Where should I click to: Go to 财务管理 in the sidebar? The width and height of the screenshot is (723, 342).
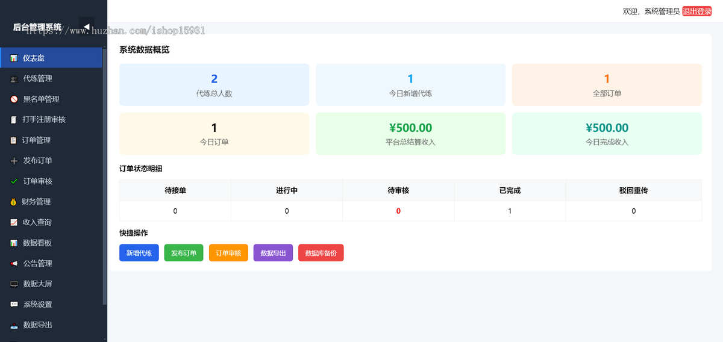[51, 201]
